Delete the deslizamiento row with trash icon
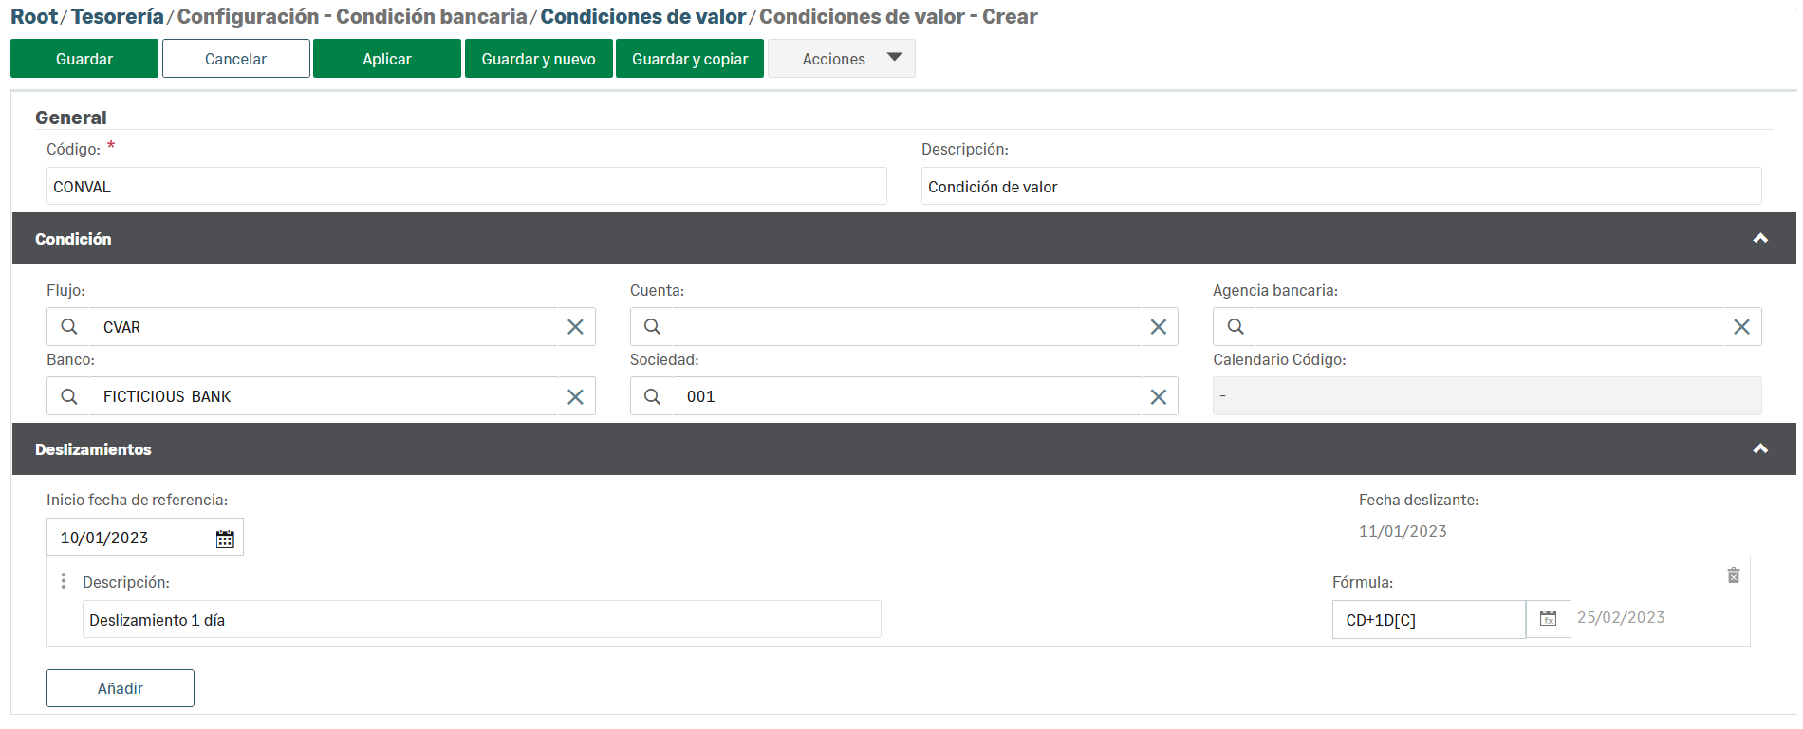This screenshot has height=729, width=1803. click(1733, 575)
